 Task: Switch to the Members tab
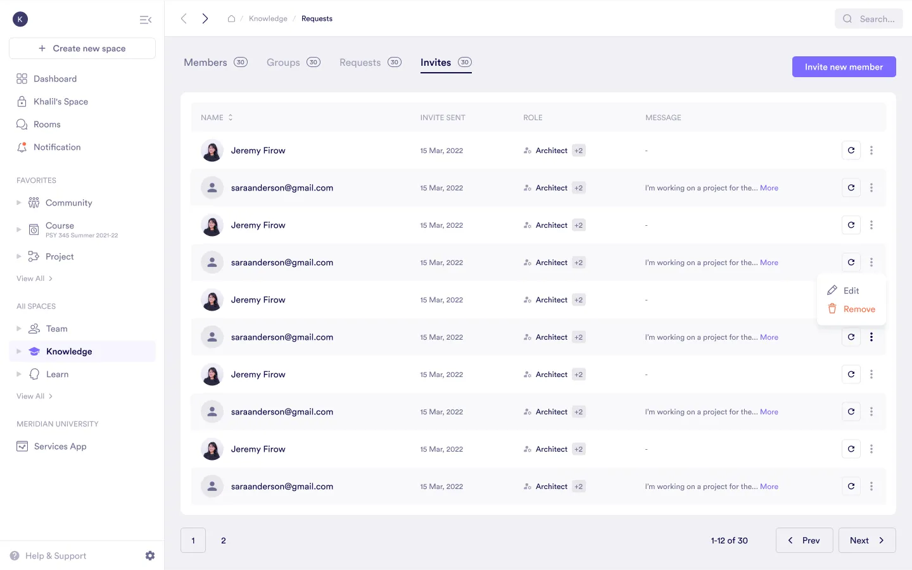[205, 62]
